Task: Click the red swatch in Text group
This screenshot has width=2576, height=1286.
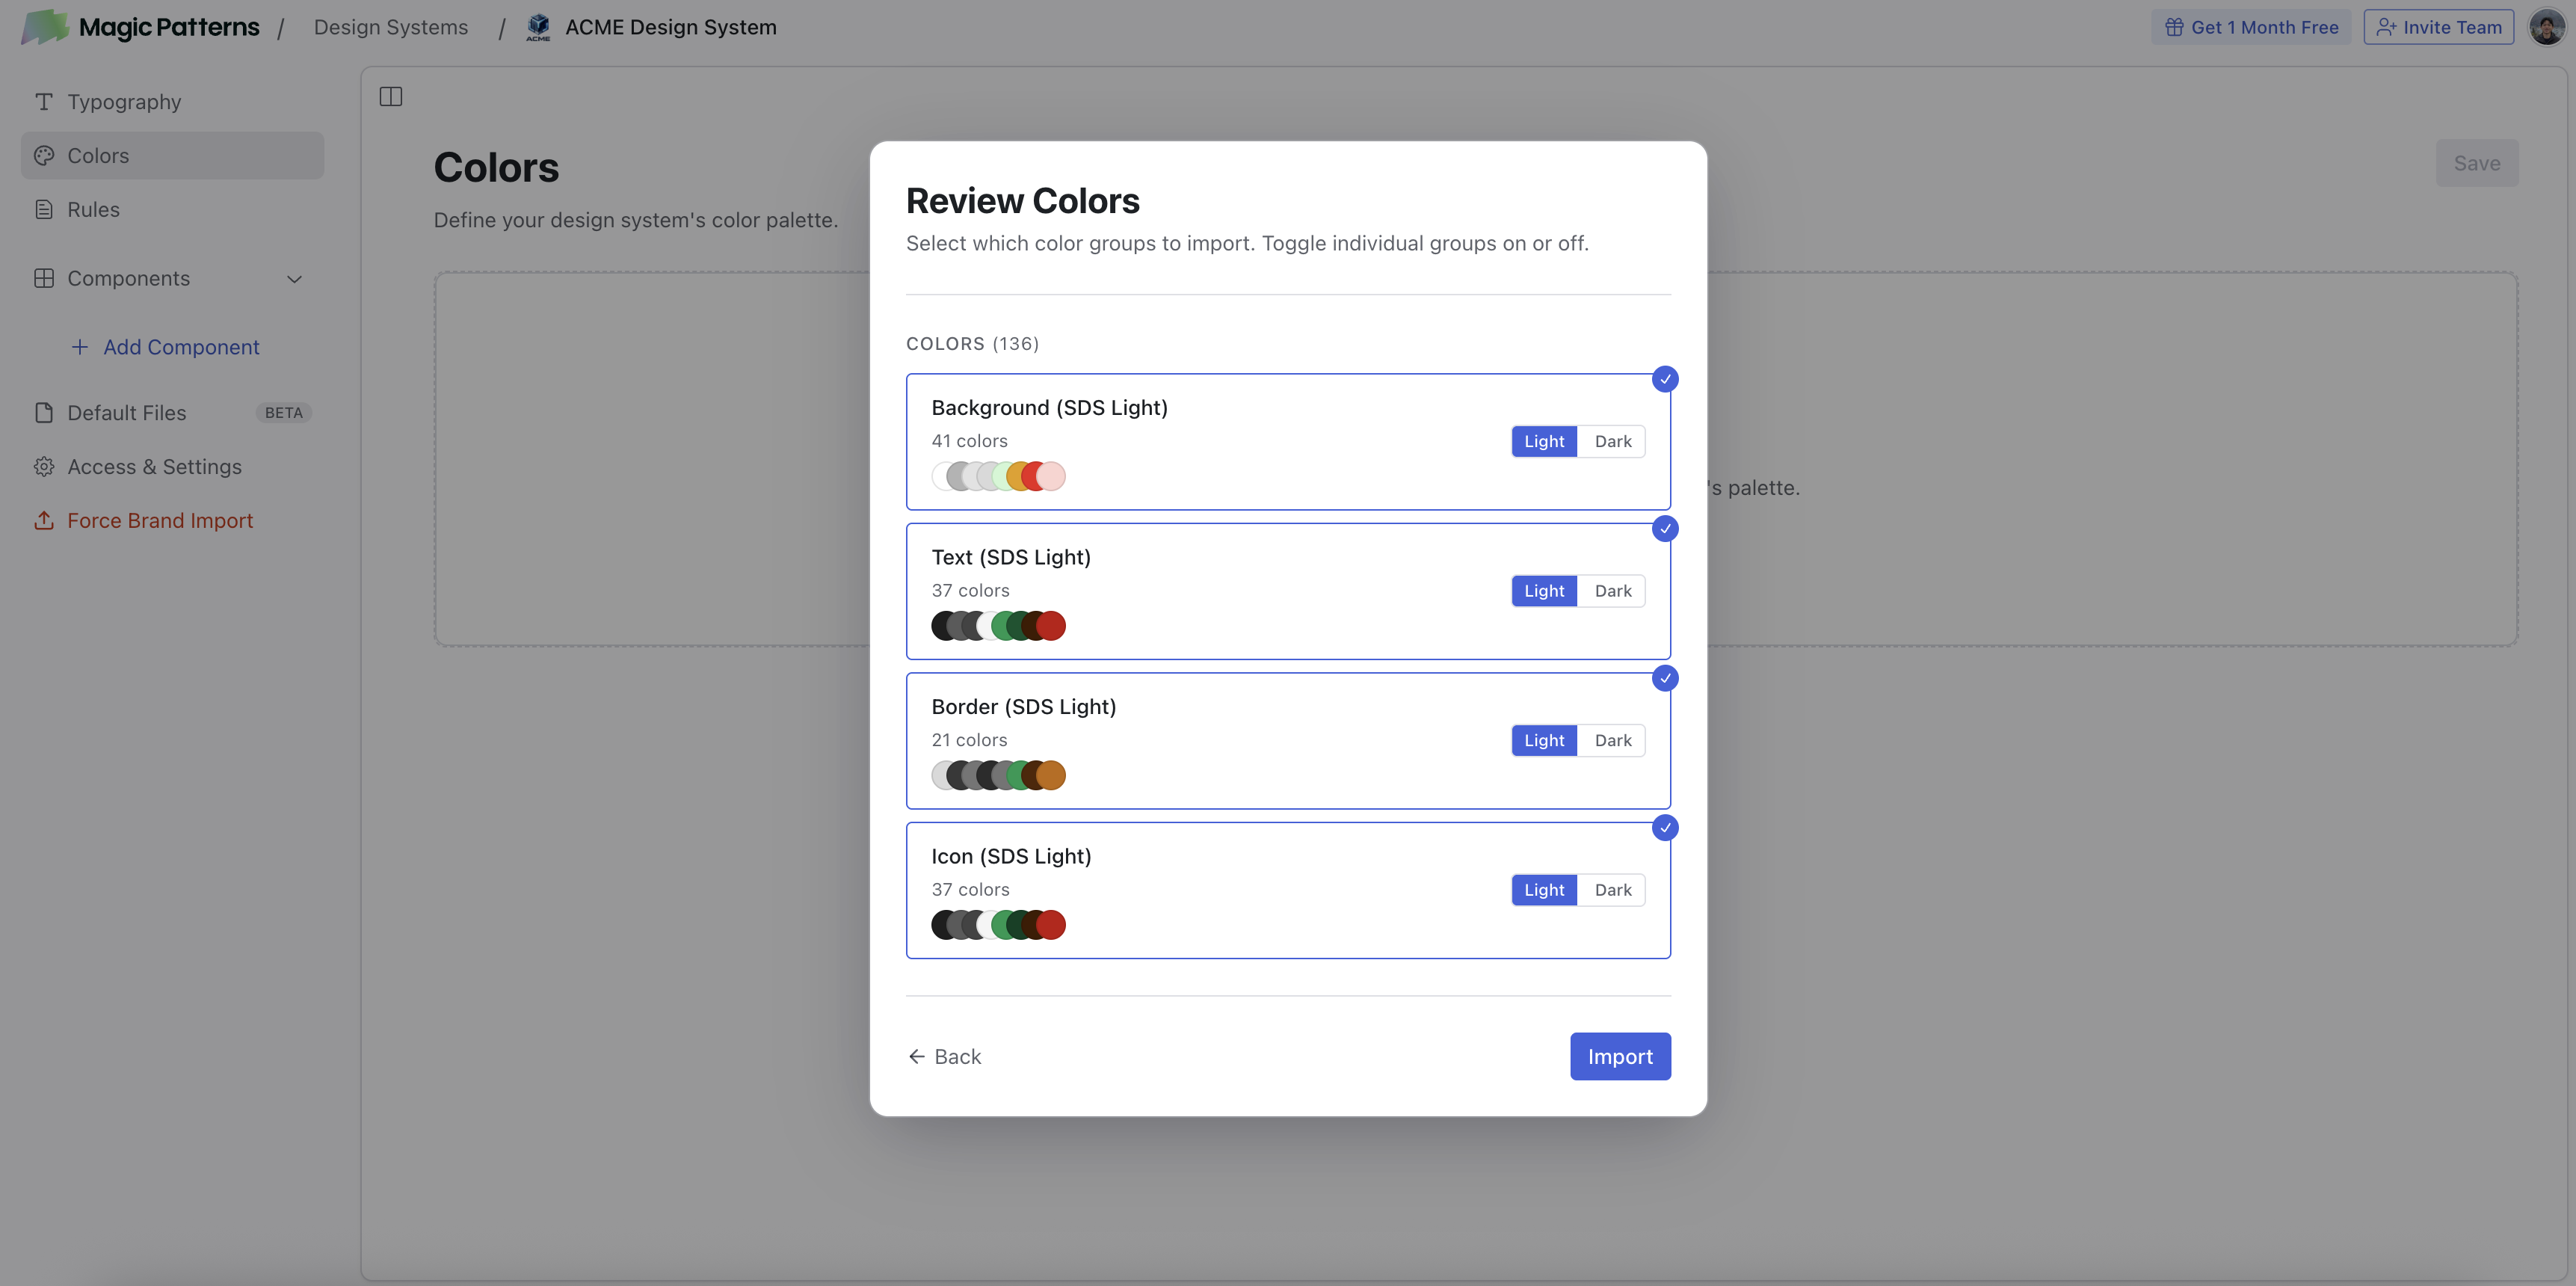Action: [x=1052, y=625]
